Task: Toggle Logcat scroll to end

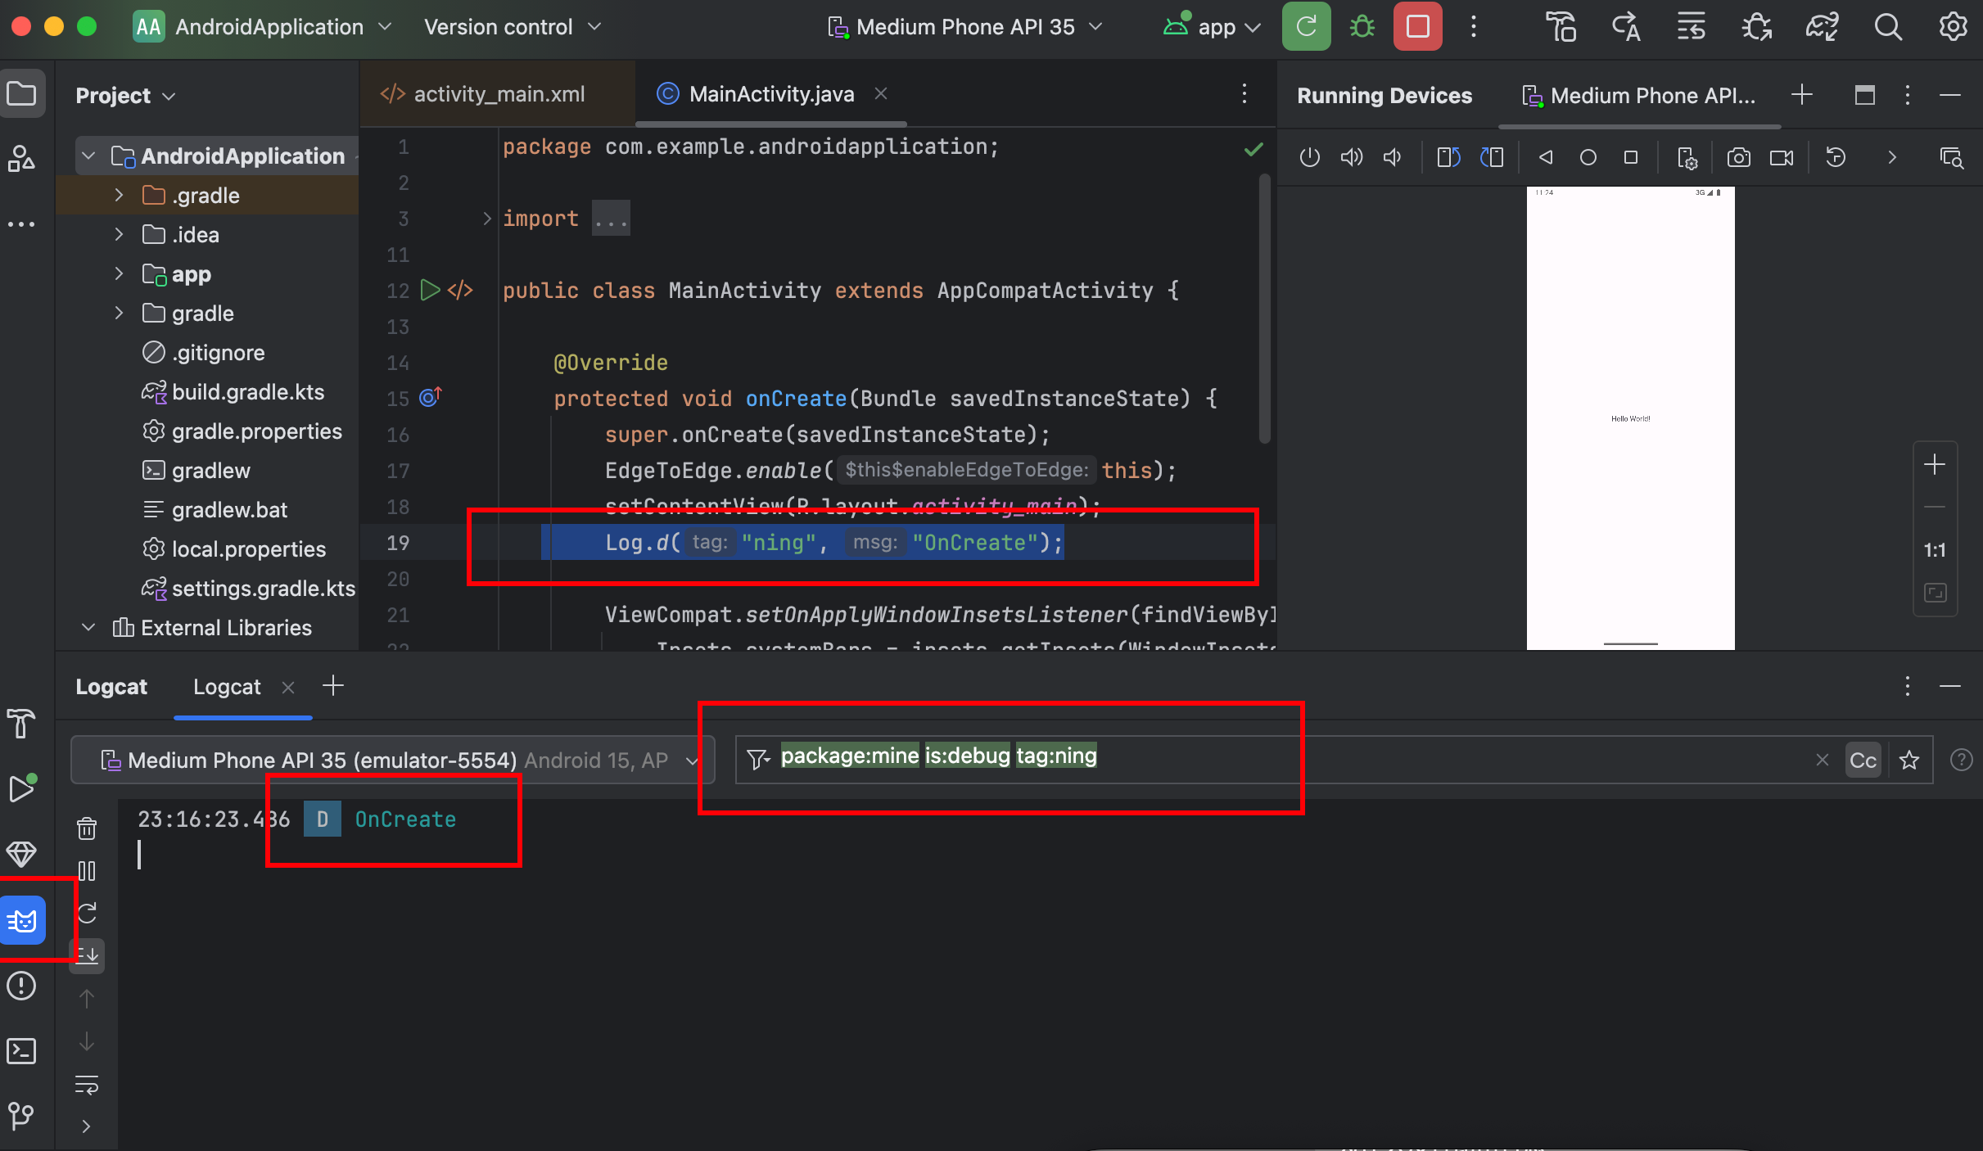Action: tap(87, 955)
